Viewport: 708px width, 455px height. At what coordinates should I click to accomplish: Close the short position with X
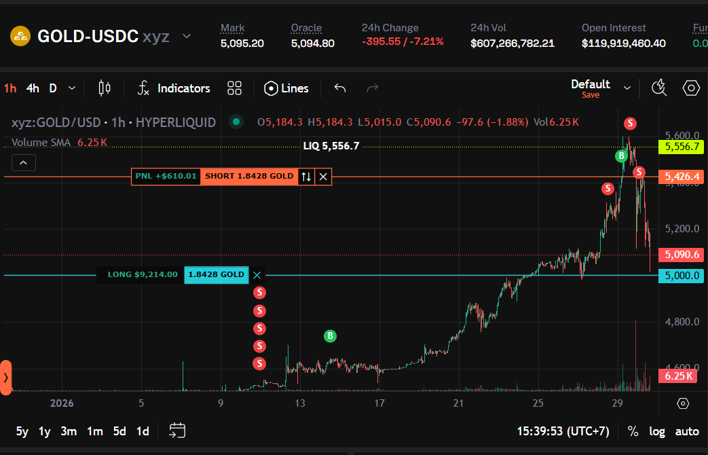pyautogui.click(x=323, y=177)
